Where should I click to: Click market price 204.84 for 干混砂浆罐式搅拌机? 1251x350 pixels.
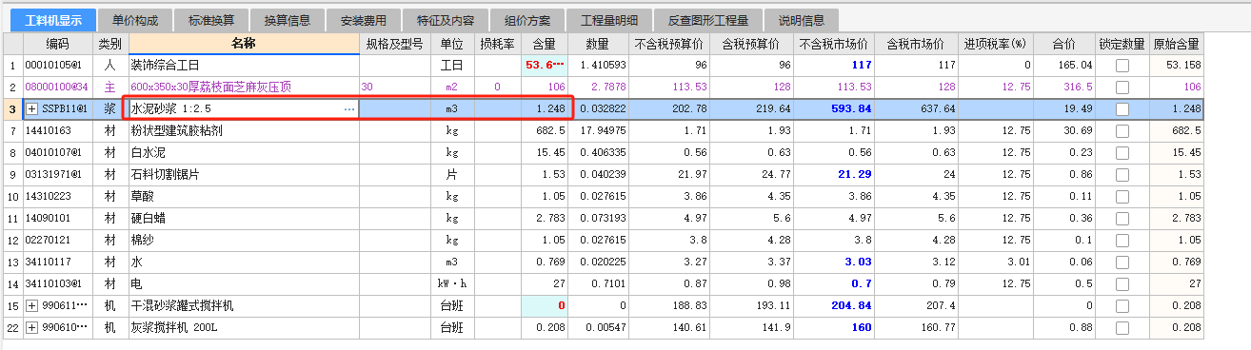click(833, 305)
